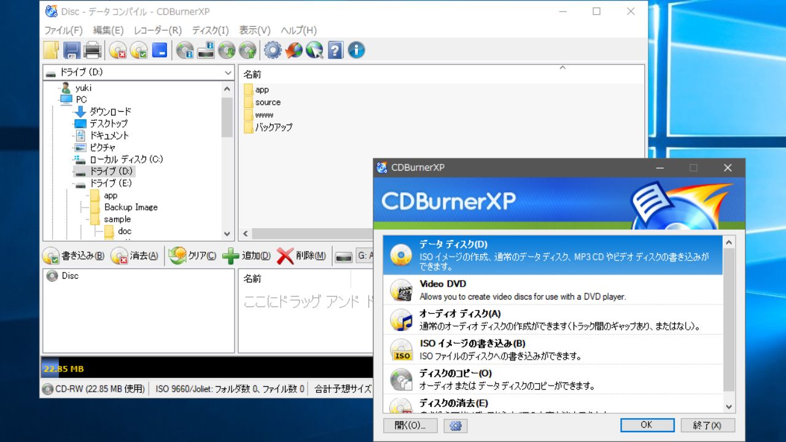Open the ヘルプ(H) menu
Viewport: 786px width, 442px height.
coord(298,30)
